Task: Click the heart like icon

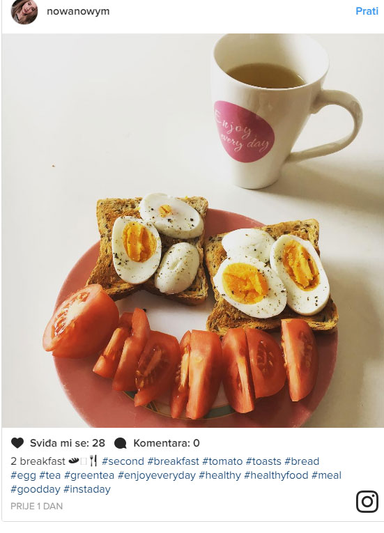Action: tap(17, 443)
